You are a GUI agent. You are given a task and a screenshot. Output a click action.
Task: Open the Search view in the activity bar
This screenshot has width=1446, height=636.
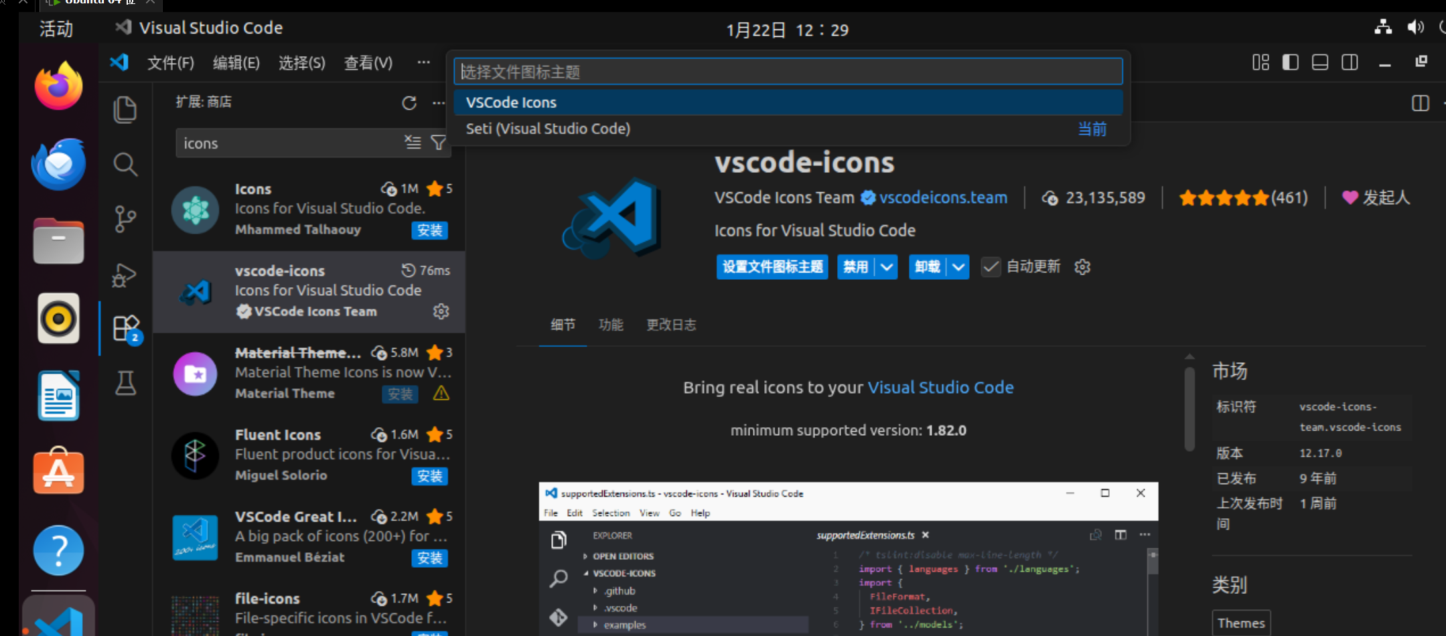125,165
